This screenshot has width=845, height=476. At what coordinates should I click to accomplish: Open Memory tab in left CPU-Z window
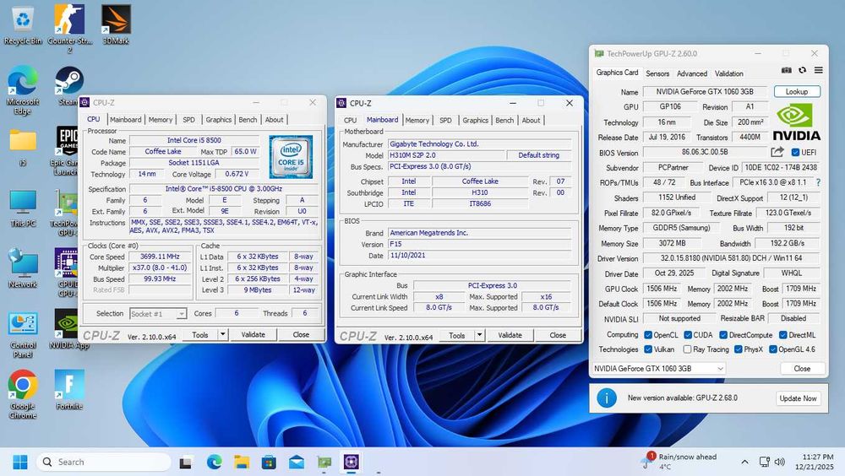[160, 120]
